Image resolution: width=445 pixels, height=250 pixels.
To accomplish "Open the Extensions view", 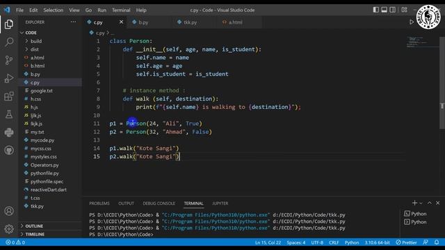I will coord(9,97).
